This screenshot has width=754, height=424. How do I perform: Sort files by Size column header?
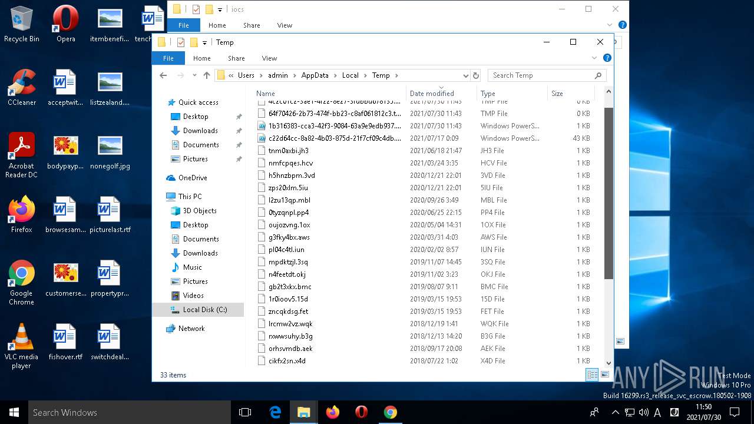pos(571,93)
